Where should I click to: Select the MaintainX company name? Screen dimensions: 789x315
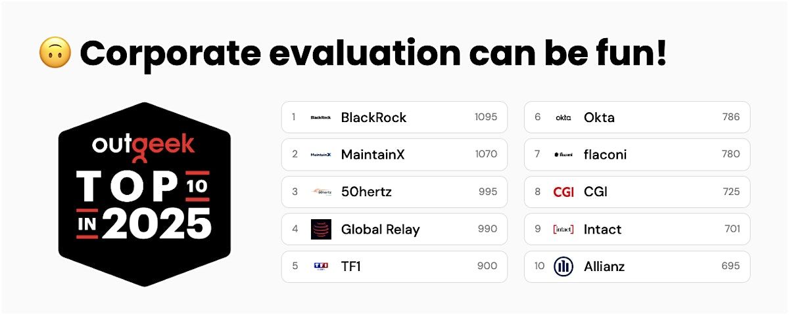coord(373,155)
